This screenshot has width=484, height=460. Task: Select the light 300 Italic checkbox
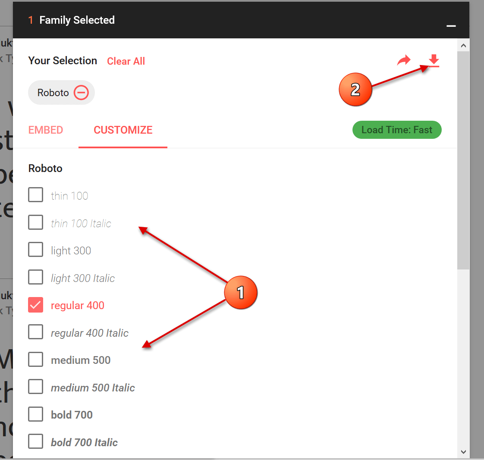[x=35, y=277]
